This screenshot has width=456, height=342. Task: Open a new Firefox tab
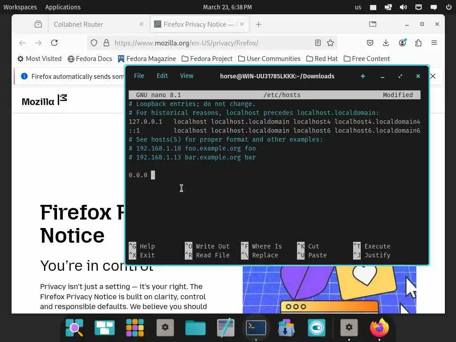pos(258,24)
